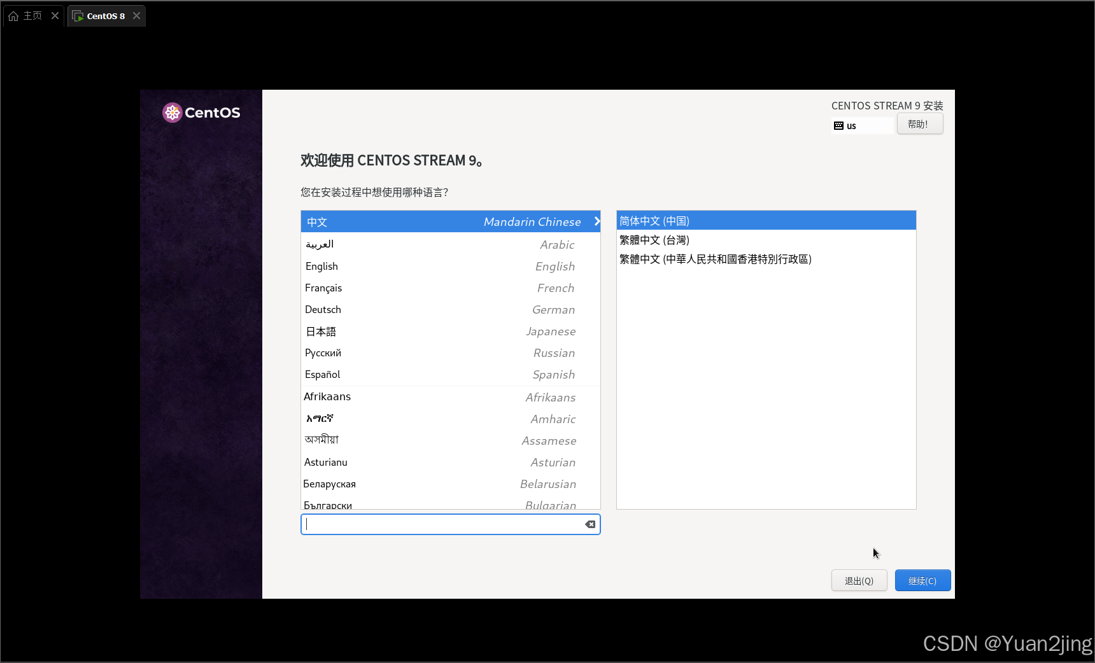Switch to the 主页 tab
The width and height of the screenshot is (1095, 663).
coord(33,16)
